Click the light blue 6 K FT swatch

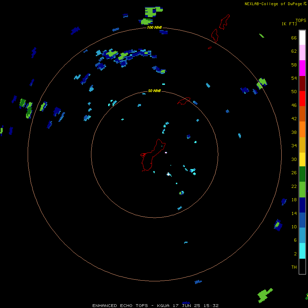302,235
